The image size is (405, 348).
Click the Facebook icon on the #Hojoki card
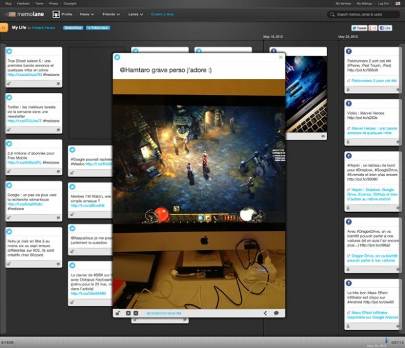(349, 156)
